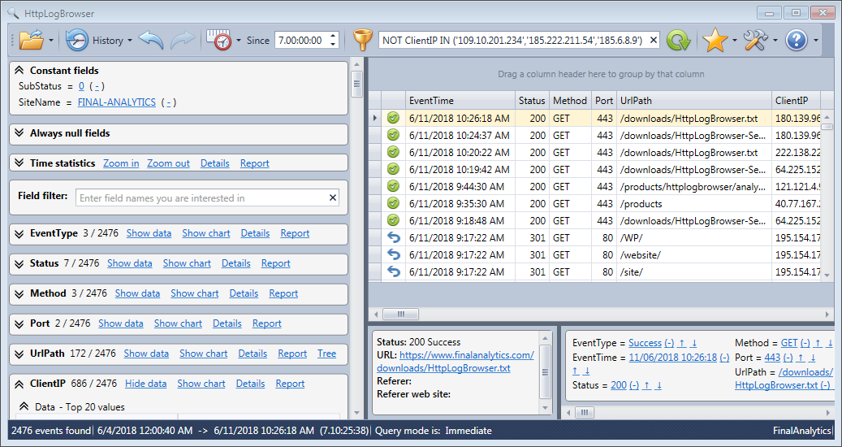Image resolution: width=842 pixels, height=447 pixels.
Task: Click the details pane horizontal scrollbar thumb
Action: pyautogui.click(x=585, y=412)
